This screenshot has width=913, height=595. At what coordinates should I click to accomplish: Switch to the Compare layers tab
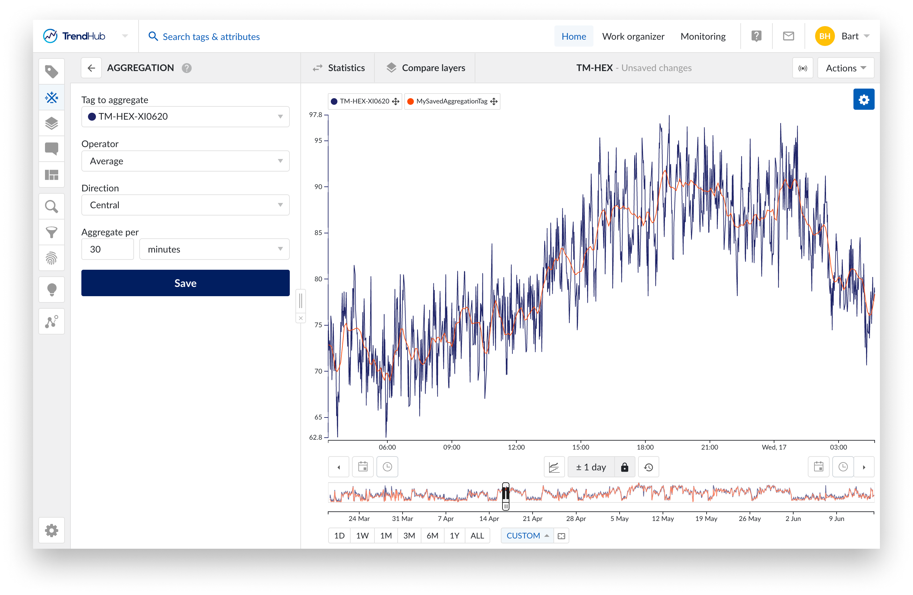point(425,68)
